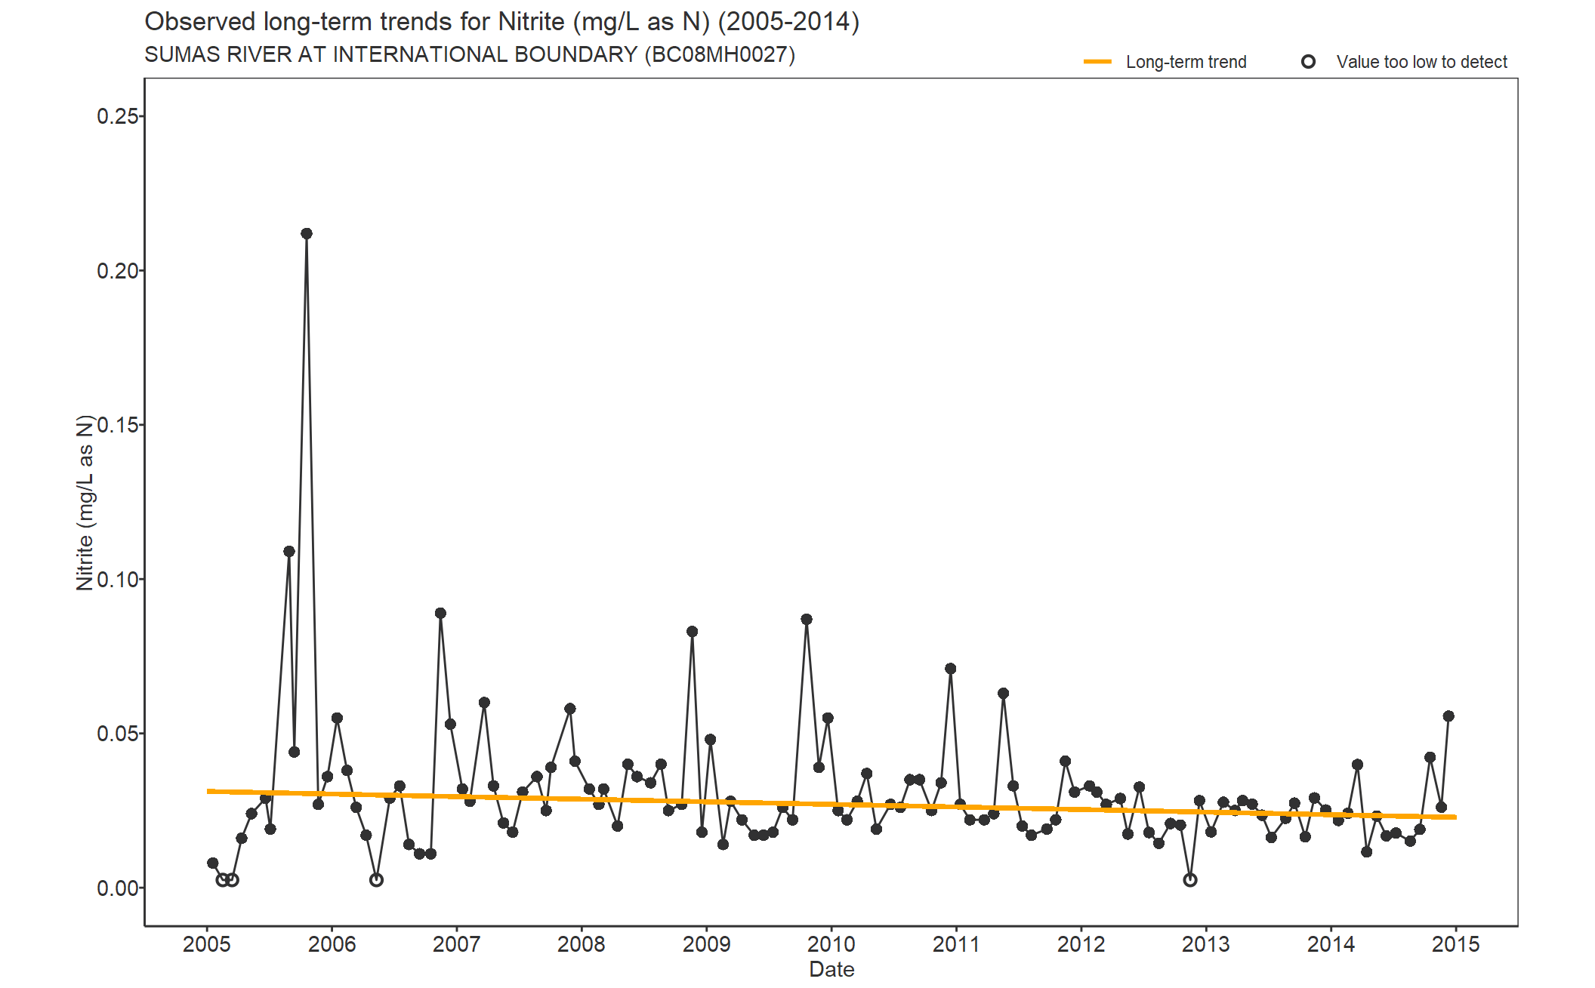Click the non-detect open circle in late 2012
The width and height of the screenshot is (1595, 988).
[x=1190, y=880]
